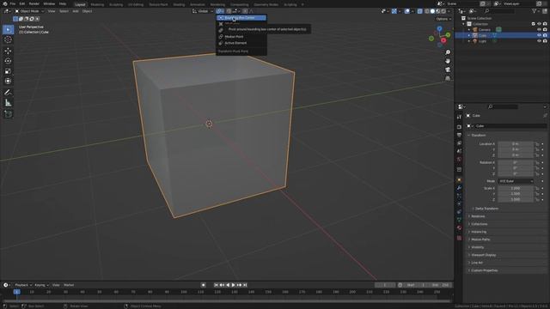Hide the Collection in viewport
Viewport: 550px width, 309px height.
tap(539, 24)
